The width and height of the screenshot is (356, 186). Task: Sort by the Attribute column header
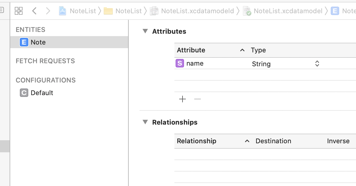tap(191, 50)
